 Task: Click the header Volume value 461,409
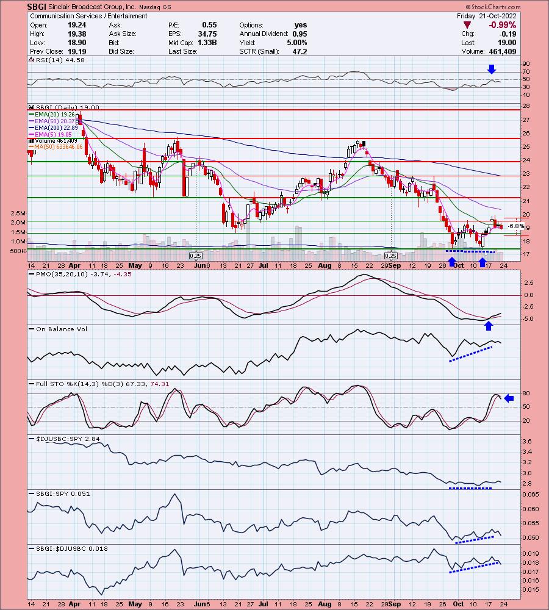tap(503, 51)
